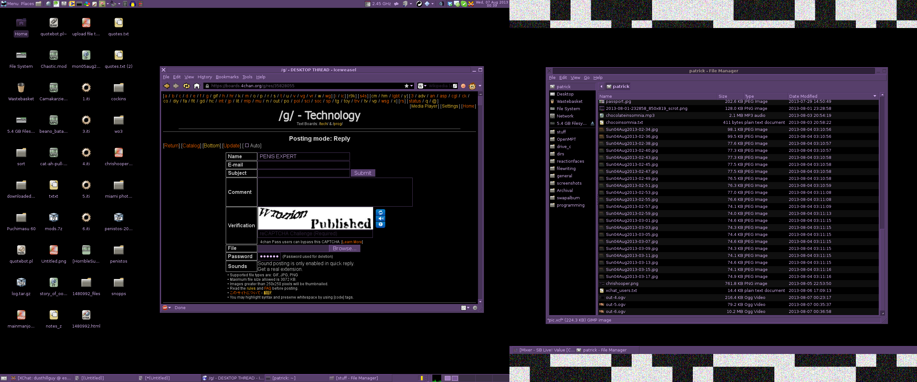Open the NoScript status bar dropdown
This screenshot has height=382, width=917.
[x=468, y=308]
